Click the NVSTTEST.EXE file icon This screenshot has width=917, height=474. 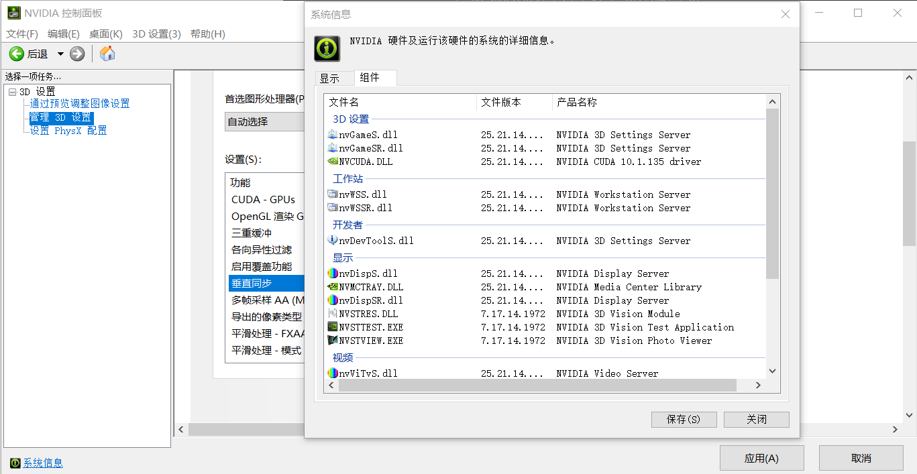click(333, 327)
